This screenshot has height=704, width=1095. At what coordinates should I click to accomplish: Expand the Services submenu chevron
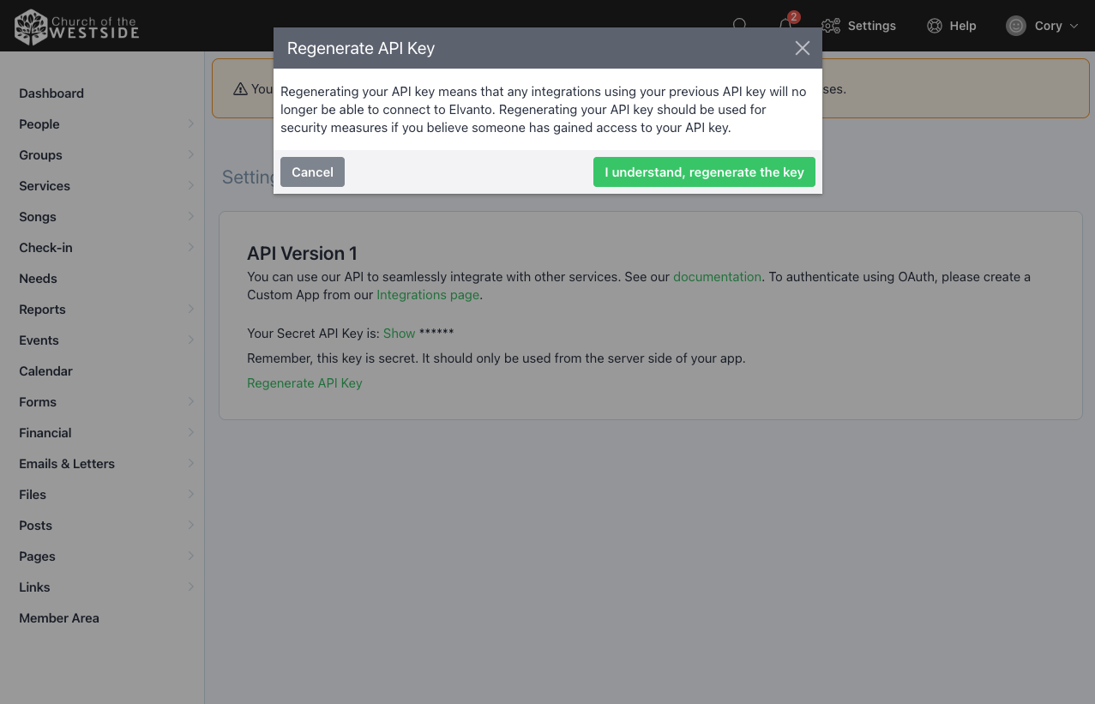[x=190, y=186]
